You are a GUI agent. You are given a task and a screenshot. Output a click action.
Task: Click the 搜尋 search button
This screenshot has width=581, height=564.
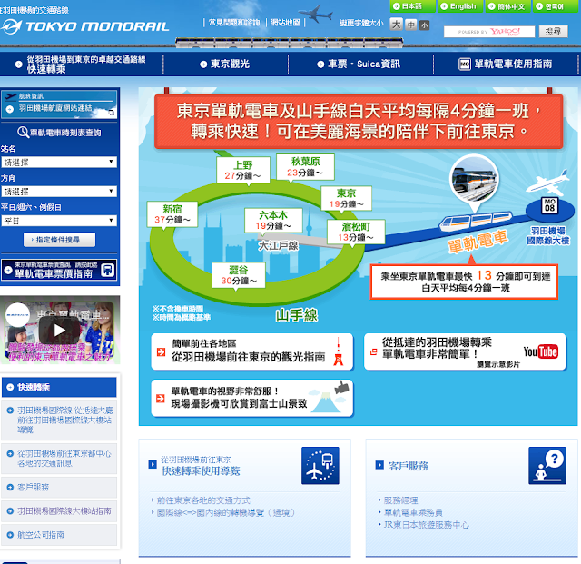point(553,32)
